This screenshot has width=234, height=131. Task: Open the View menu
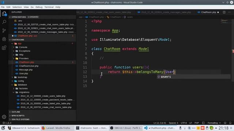(26, 7)
